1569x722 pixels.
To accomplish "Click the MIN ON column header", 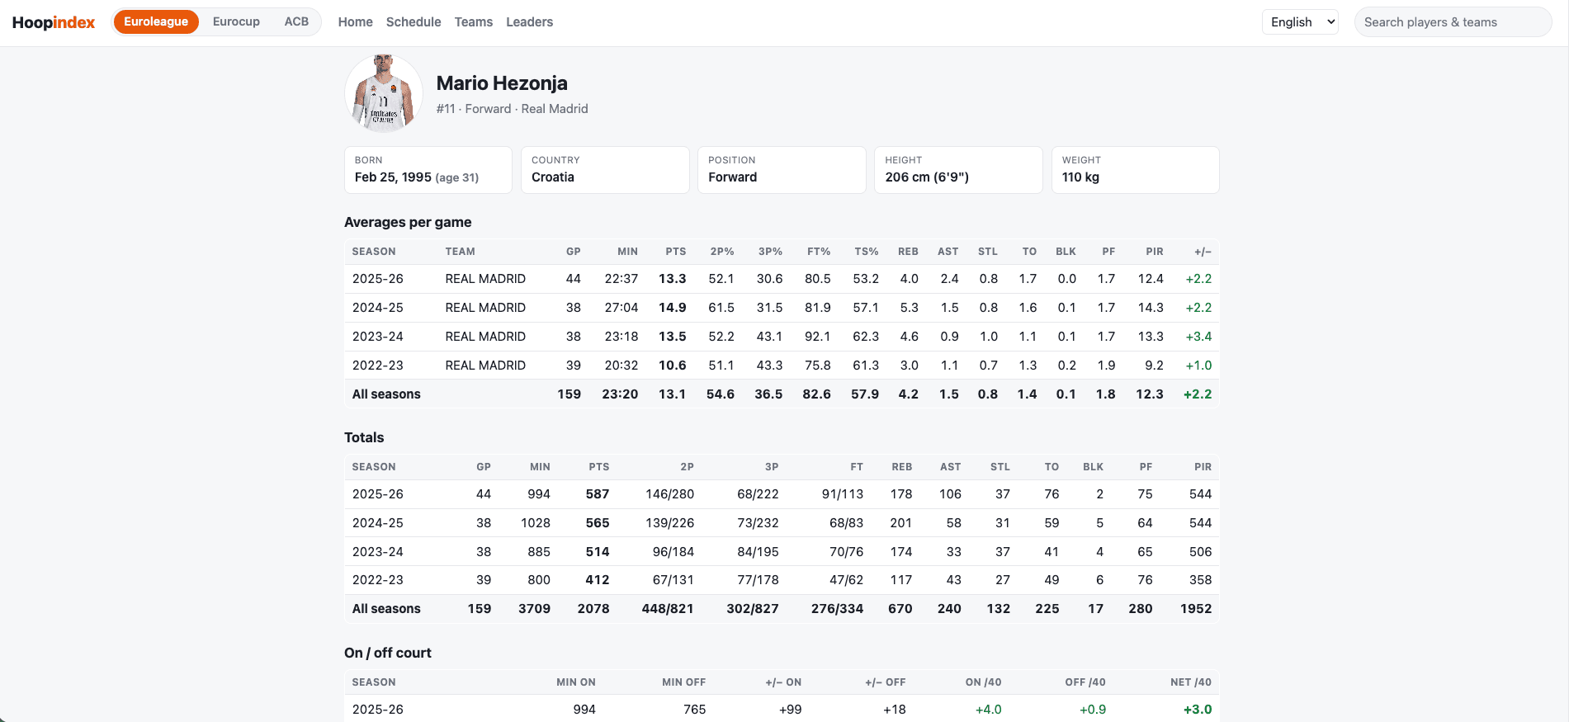I will 576,682.
